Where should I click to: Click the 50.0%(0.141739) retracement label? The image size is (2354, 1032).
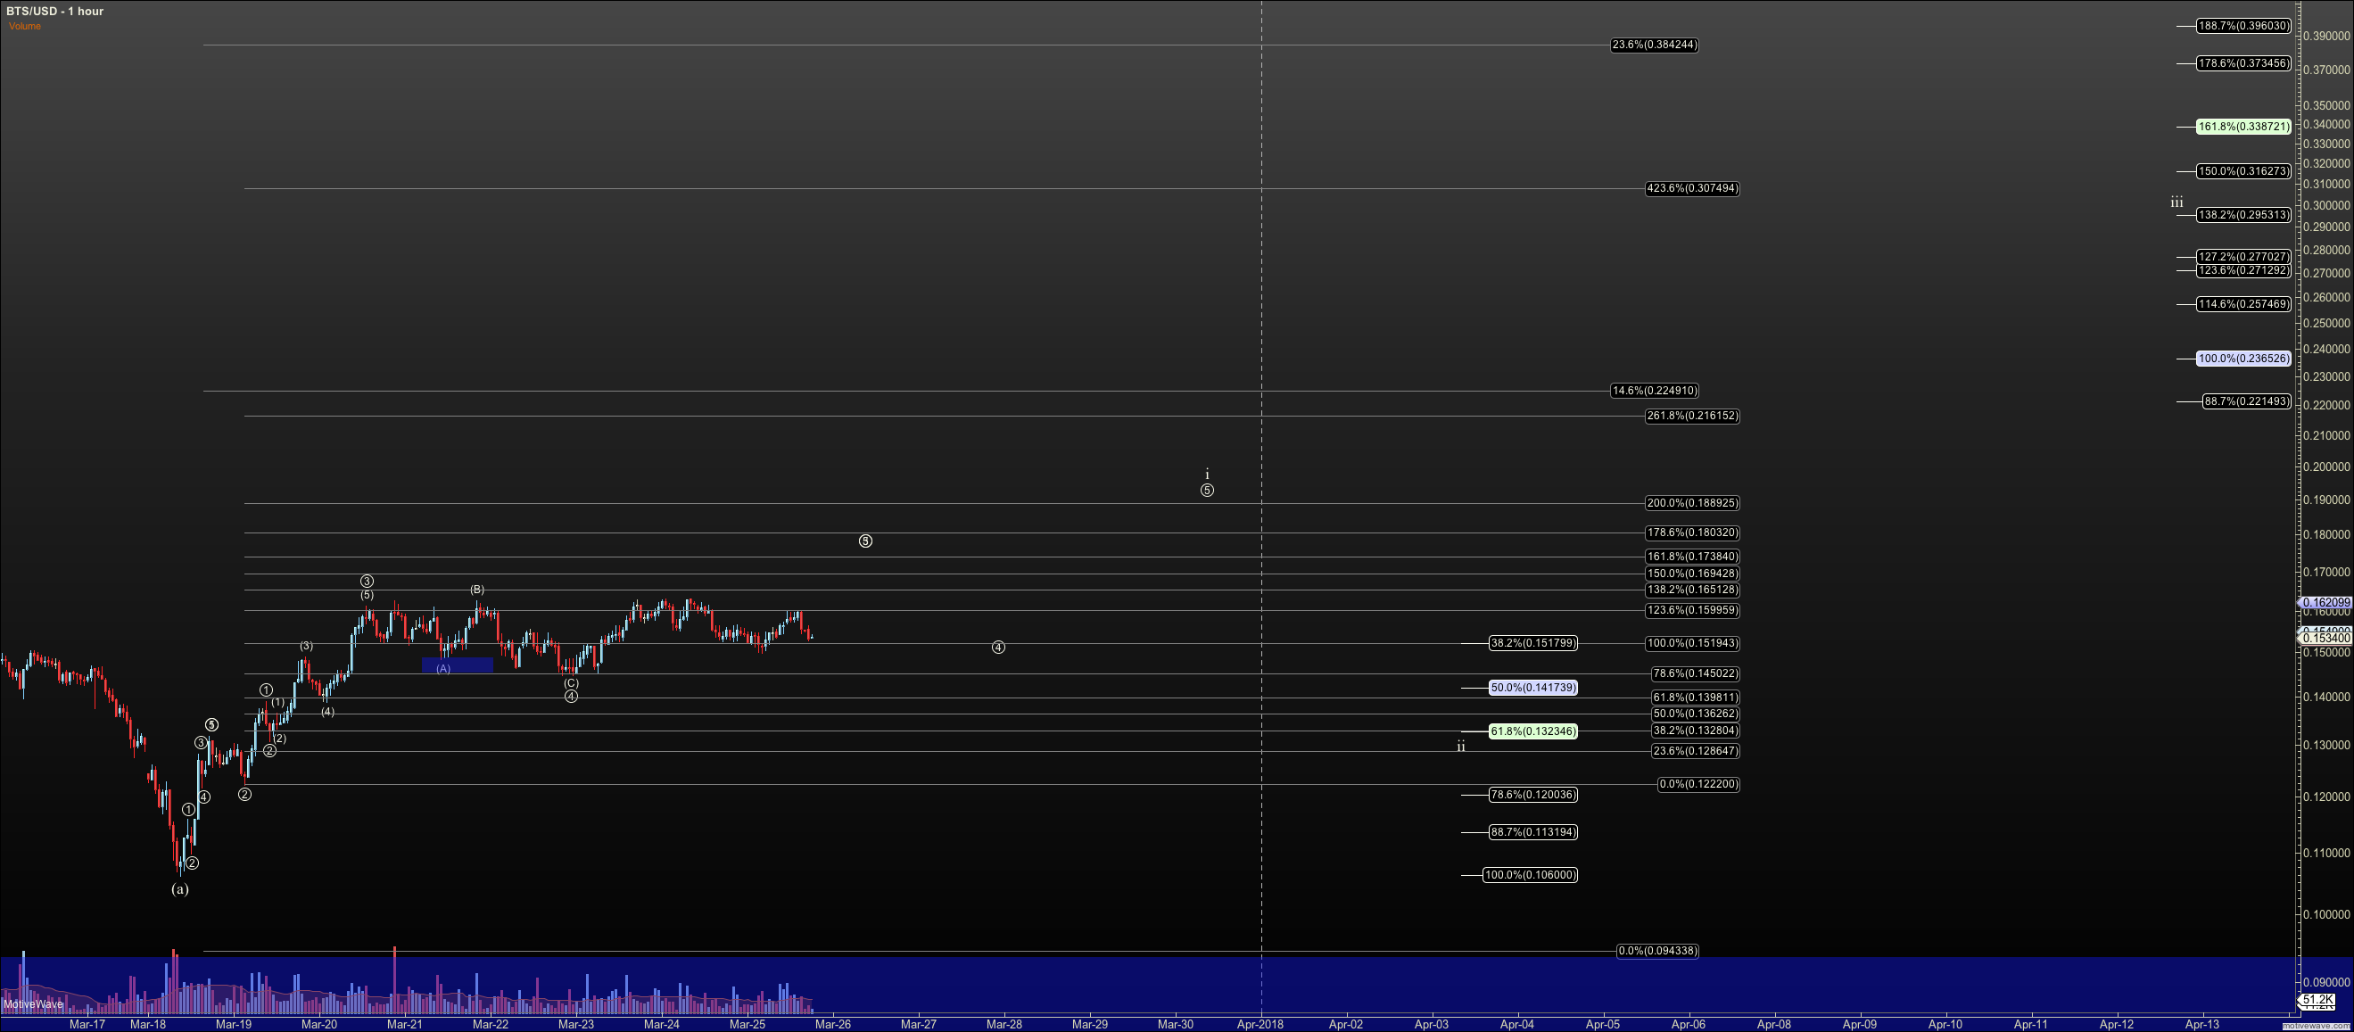tap(1532, 688)
